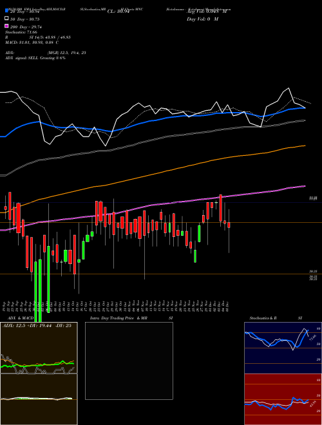The height and width of the screenshot is (425, 322).
Task: Click the price label beside the magenta line
Action: tap(314, 198)
